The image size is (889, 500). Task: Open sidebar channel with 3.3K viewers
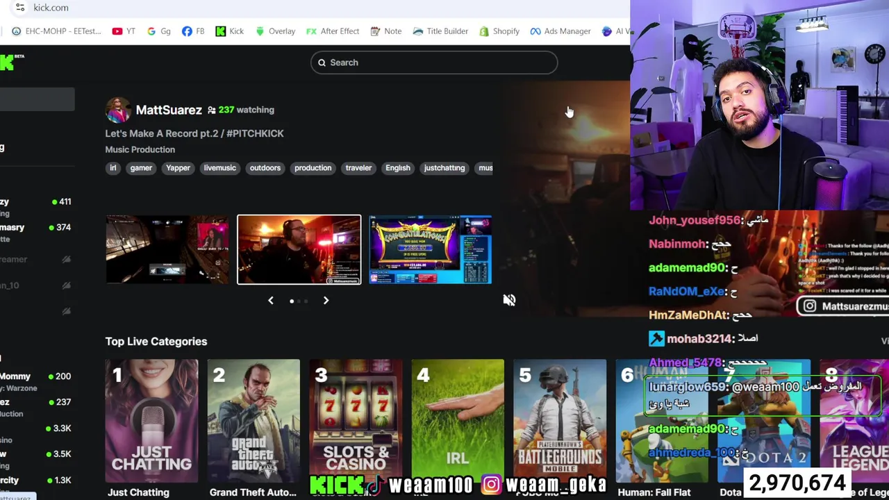(36, 434)
